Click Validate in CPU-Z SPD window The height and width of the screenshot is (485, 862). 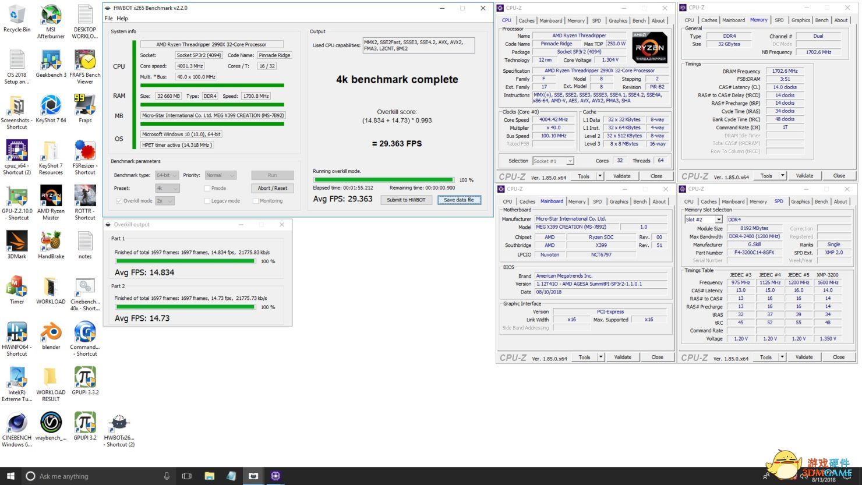pyautogui.click(x=804, y=357)
